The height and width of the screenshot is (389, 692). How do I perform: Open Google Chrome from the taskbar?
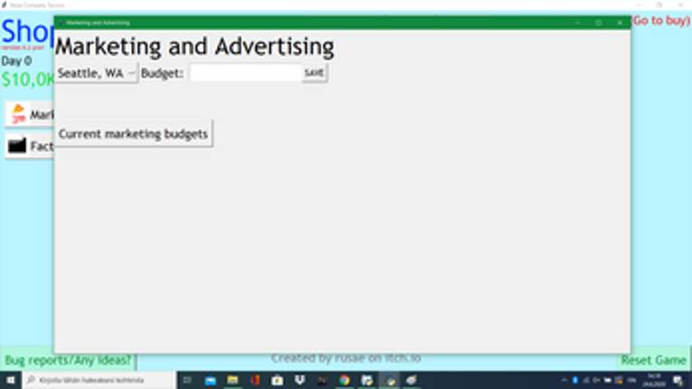[345, 381]
